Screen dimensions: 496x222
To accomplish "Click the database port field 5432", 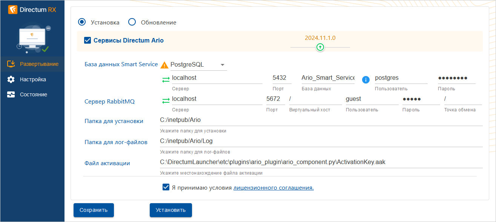I will click(x=282, y=78).
